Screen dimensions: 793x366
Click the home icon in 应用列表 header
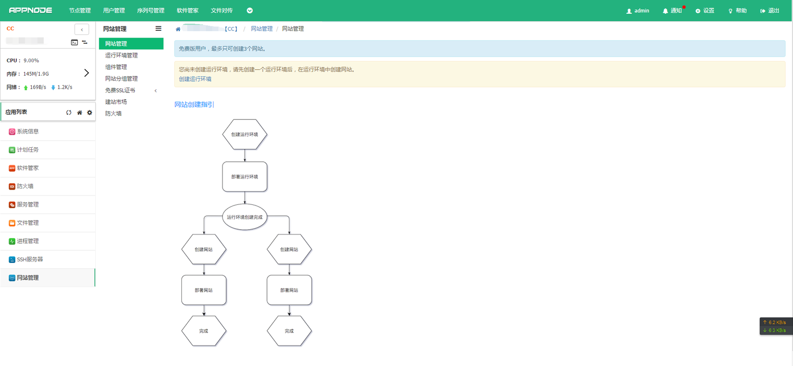click(x=79, y=112)
